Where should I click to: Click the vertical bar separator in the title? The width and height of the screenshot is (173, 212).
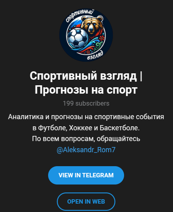point(141,76)
